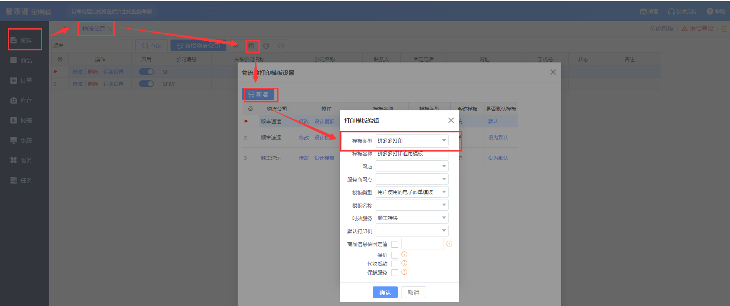Open the 系统 section in the sidebar
730x306 pixels.
(x=22, y=140)
